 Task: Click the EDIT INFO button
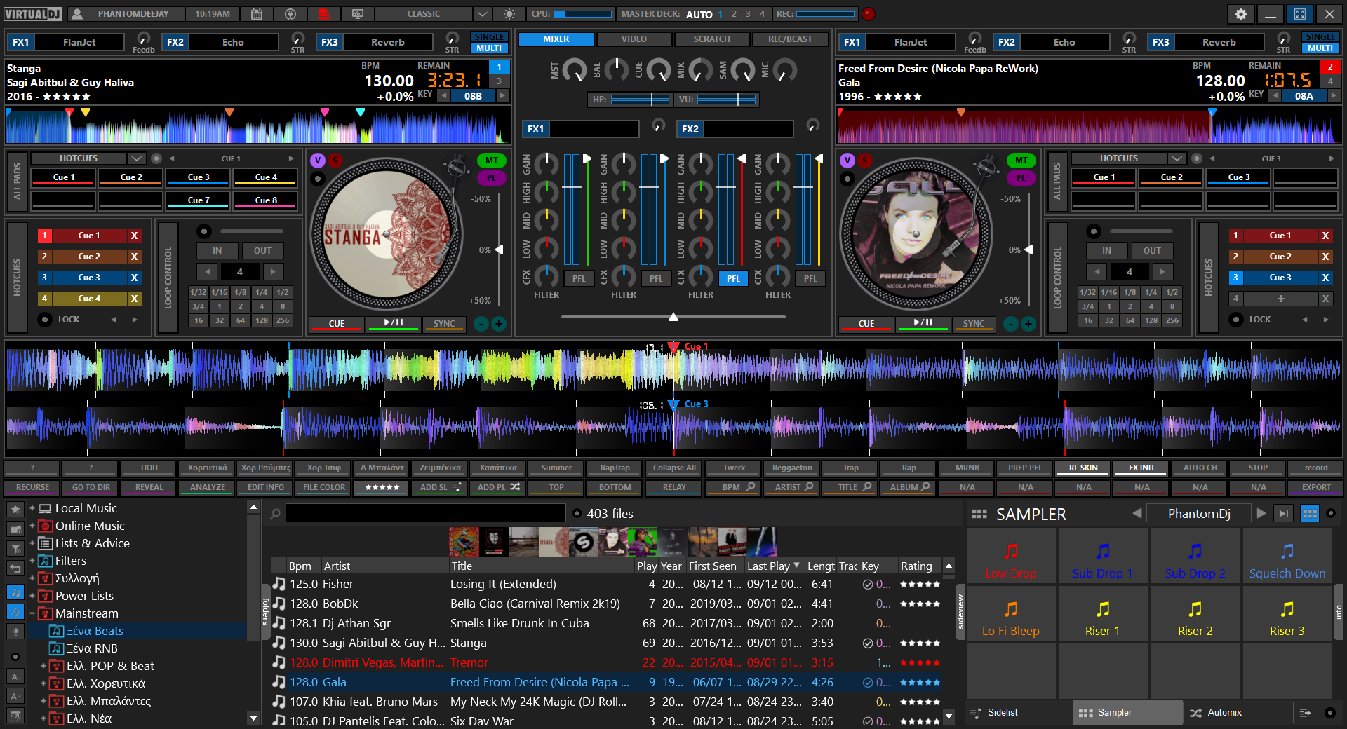(266, 487)
